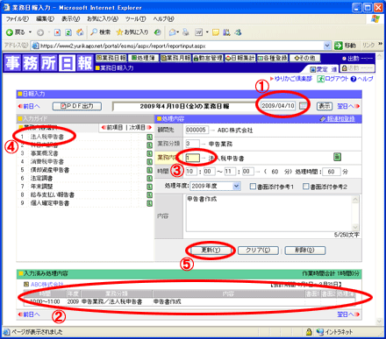Viewport: 386px width, 339px height.
Task: Open the calendar picker beside the date field
Action: [304, 106]
